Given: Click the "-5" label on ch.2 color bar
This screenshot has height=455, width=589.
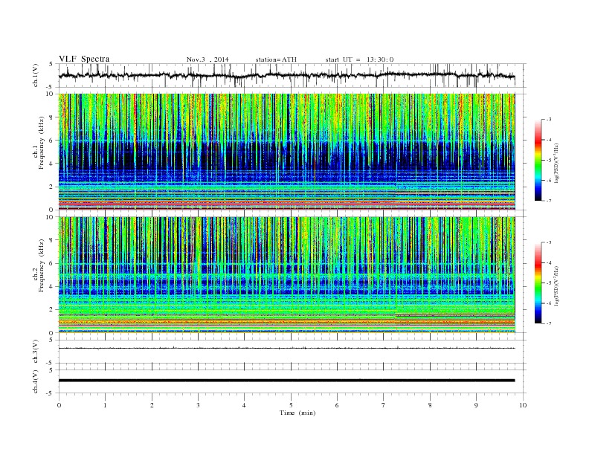Looking at the screenshot, I should point(548,283).
